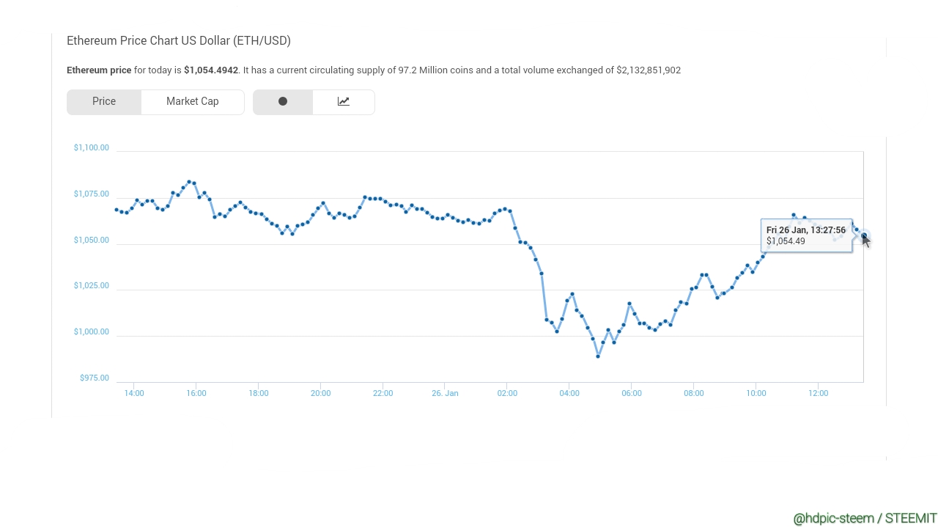The image size is (938, 528).
Task: Select the line chart style icon
Action: (x=344, y=102)
